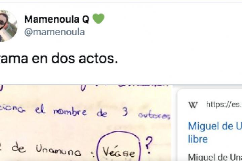Click the handwritten word "autores"
Viewport: 242px width, 161px height.
click(x=154, y=115)
